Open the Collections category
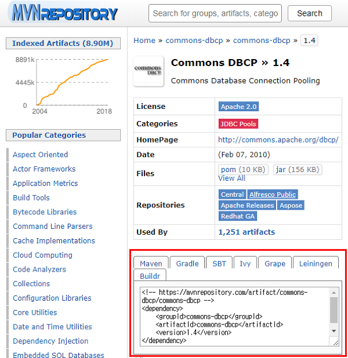 pyautogui.click(x=31, y=284)
